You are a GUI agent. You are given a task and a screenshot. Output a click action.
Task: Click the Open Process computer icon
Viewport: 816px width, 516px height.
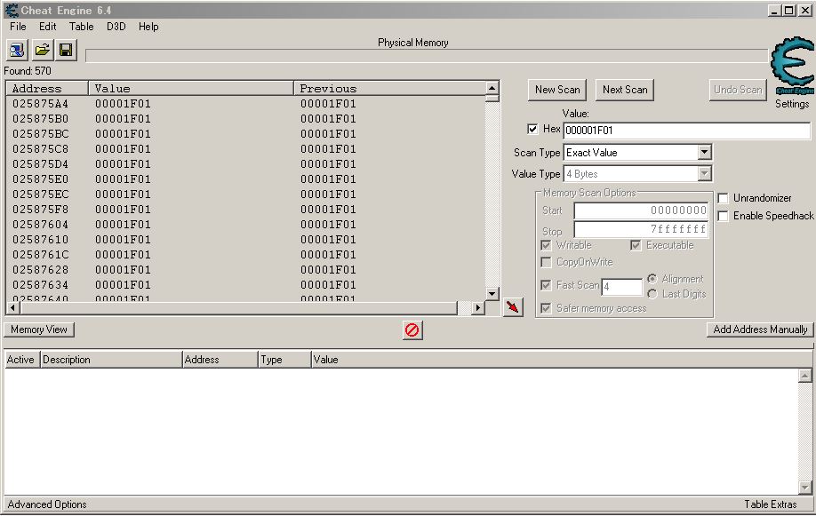[x=18, y=50]
